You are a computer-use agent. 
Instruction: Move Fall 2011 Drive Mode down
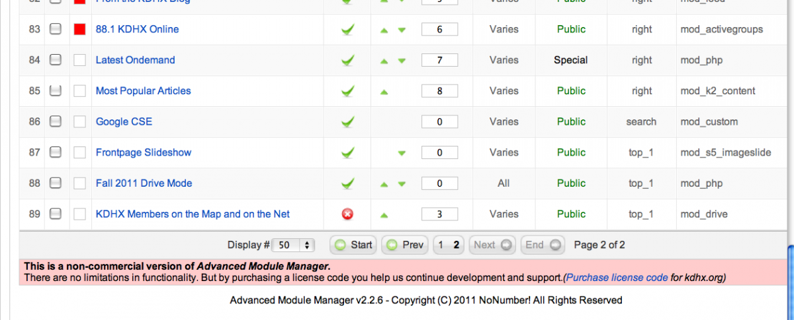[402, 184]
